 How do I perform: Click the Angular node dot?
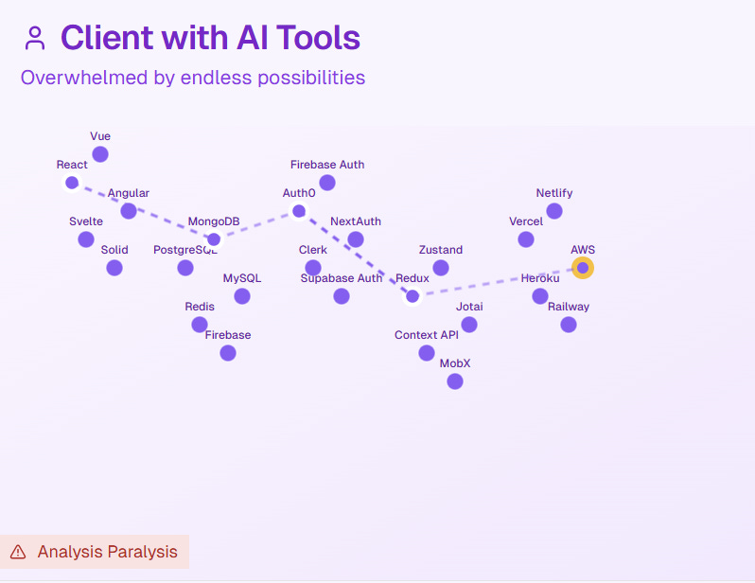[x=129, y=211]
